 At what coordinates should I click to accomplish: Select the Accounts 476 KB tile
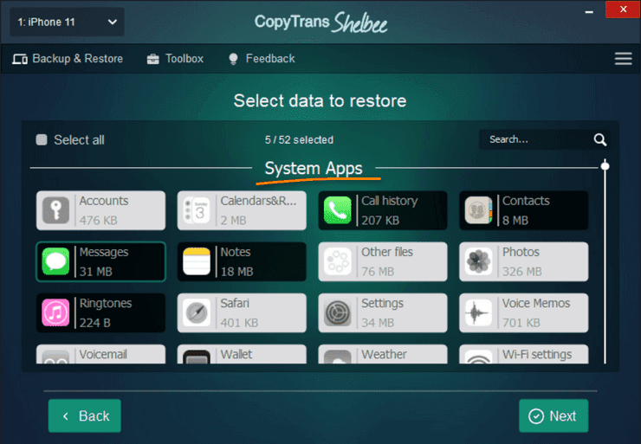pos(100,210)
